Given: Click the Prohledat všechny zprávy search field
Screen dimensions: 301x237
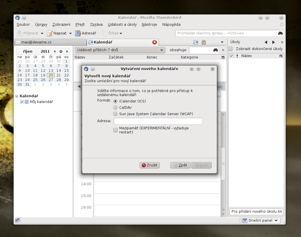Looking at the screenshot, I should coord(227,33).
